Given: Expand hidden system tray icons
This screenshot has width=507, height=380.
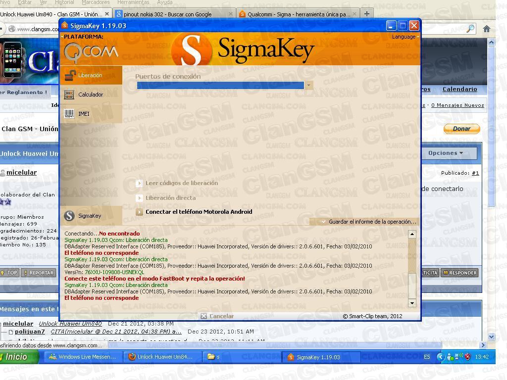Looking at the screenshot, I should point(440,357).
